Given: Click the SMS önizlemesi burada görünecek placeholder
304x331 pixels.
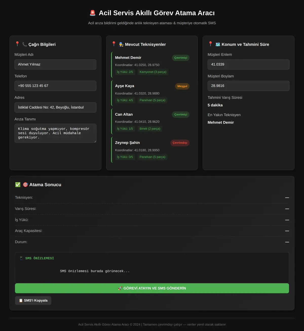Looking at the screenshot, I should click(95, 271).
